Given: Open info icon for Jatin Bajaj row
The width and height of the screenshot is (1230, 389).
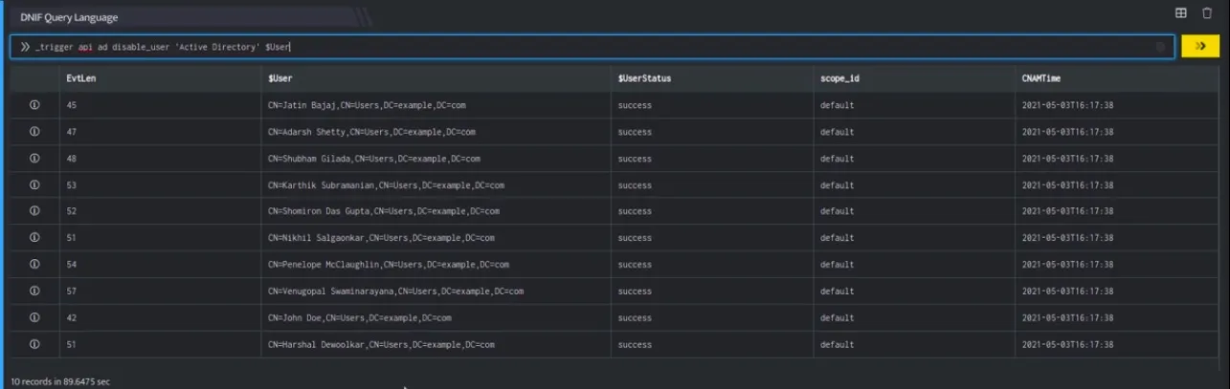Looking at the screenshot, I should pyautogui.click(x=34, y=105).
